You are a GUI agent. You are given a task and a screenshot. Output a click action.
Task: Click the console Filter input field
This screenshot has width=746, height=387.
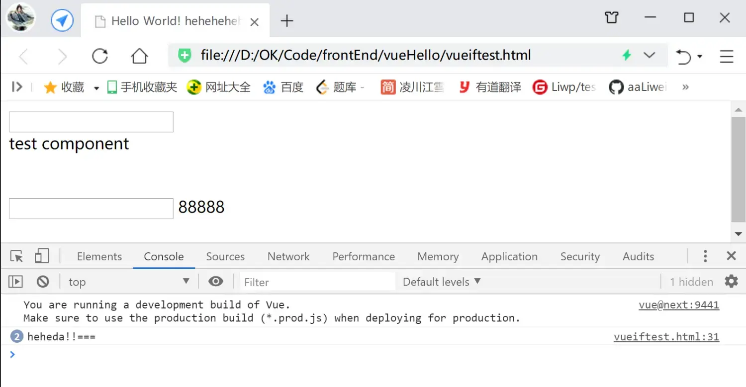[317, 282]
